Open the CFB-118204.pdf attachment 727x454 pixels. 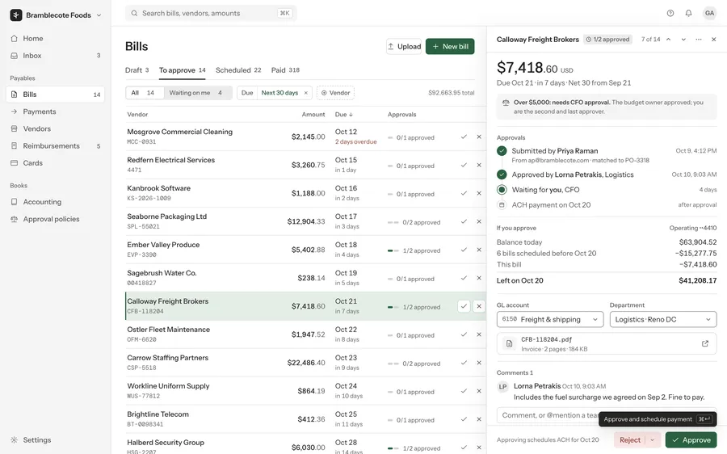point(607,343)
